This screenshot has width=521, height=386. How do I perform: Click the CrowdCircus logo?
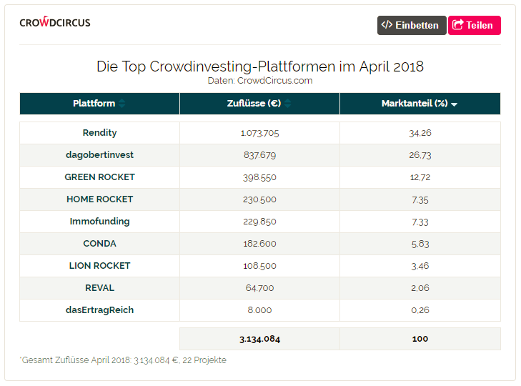click(55, 23)
